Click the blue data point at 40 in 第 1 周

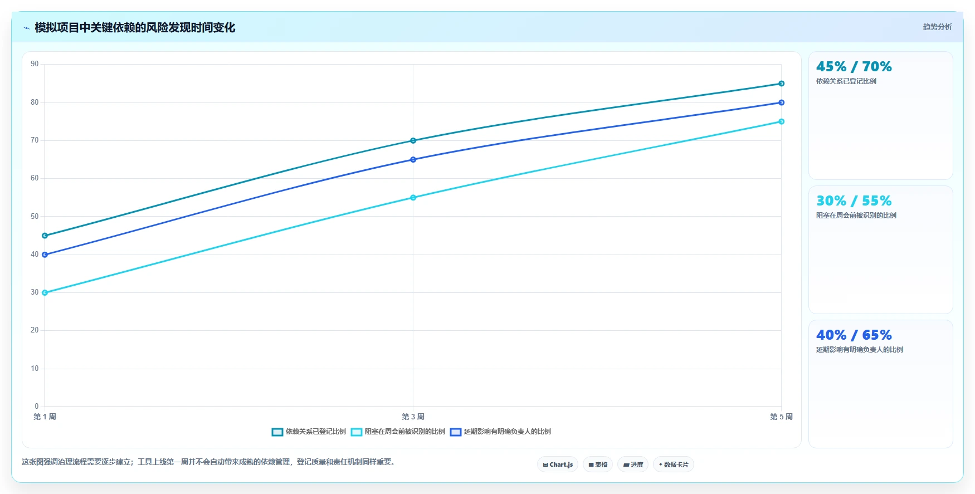(x=45, y=255)
